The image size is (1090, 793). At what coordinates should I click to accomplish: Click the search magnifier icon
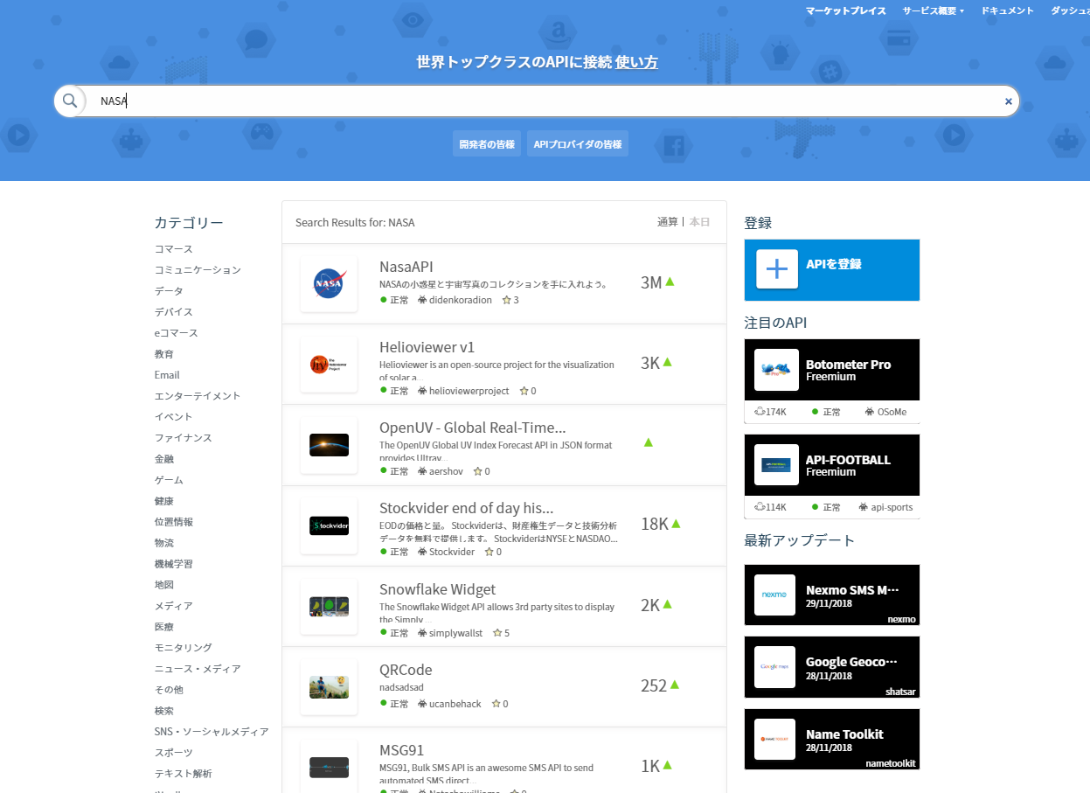pos(70,101)
